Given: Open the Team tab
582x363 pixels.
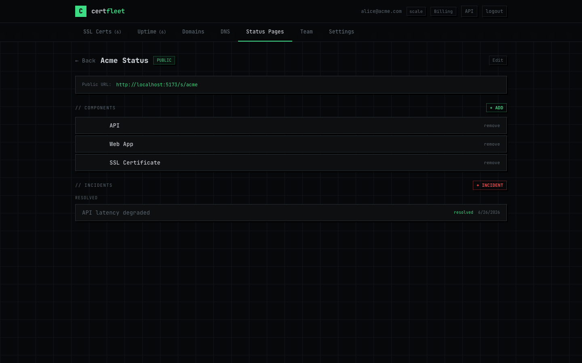Looking at the screenshot, I should tap(306, 32).
